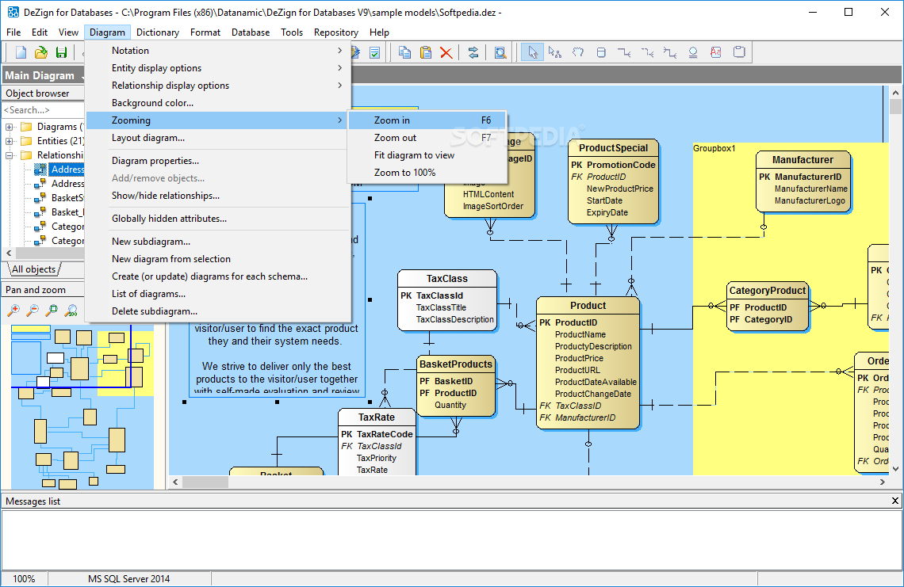Viewport: 904px width, 587px height.
Task: Choose Fit diagram to view
Action: [427, 155]
